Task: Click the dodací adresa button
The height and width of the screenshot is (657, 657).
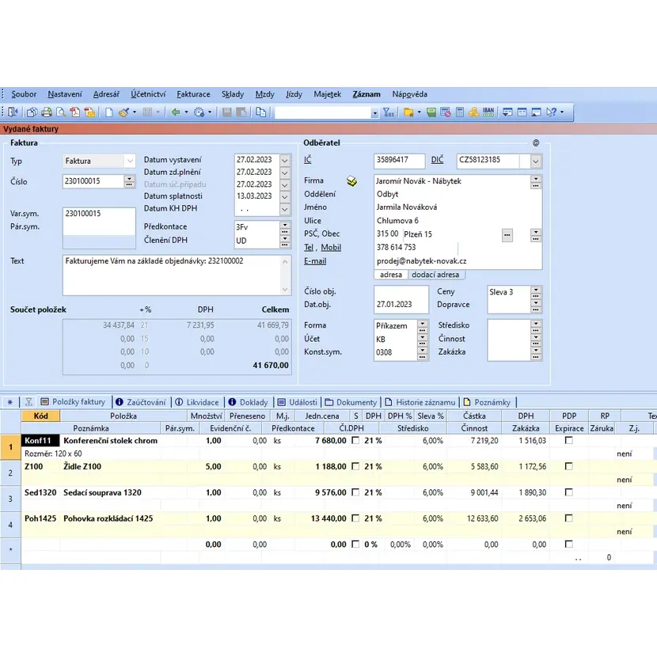Action: pos(437,275)
